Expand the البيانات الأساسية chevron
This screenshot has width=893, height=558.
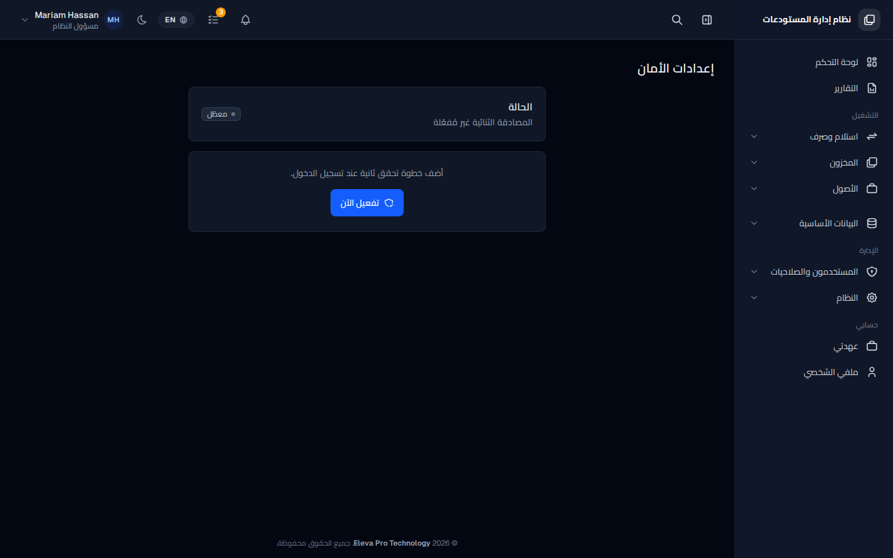click(754, 223)
